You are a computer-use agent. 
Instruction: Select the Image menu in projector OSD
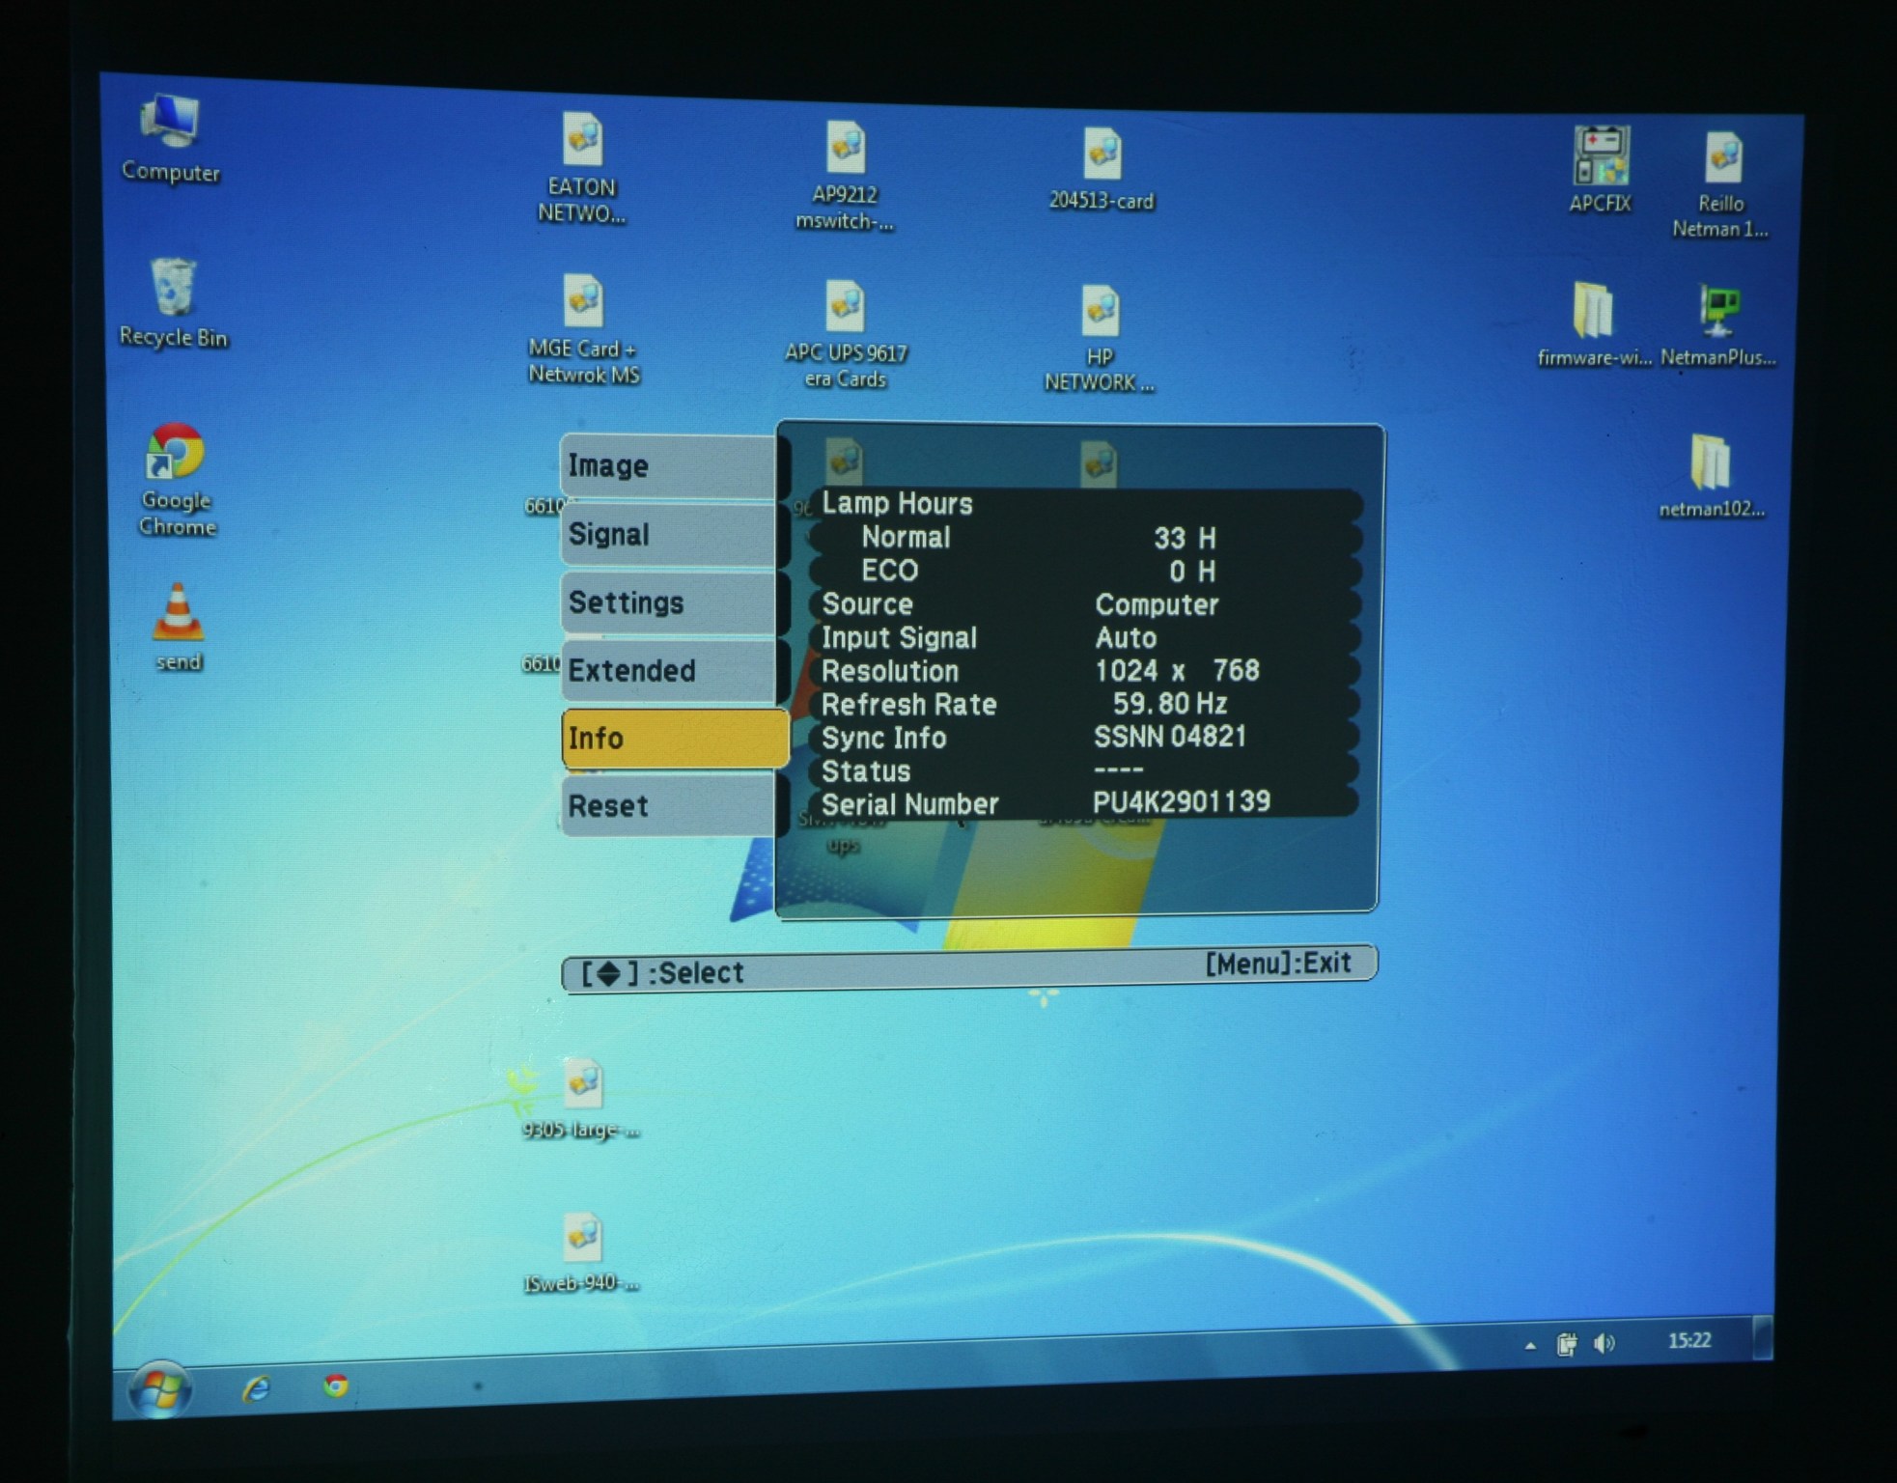pos(668,466)
